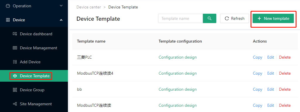Focus the Template name search field
Image resolution: width=300 pixels, height=112 pixels.
[x=180, y=18]
